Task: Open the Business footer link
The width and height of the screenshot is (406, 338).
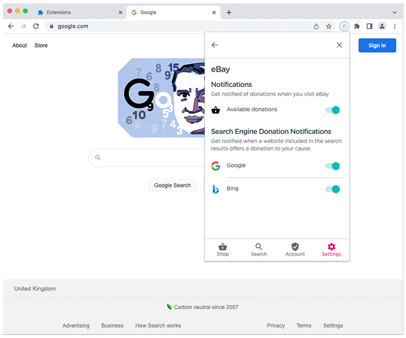Action: [x=112, y=326]
